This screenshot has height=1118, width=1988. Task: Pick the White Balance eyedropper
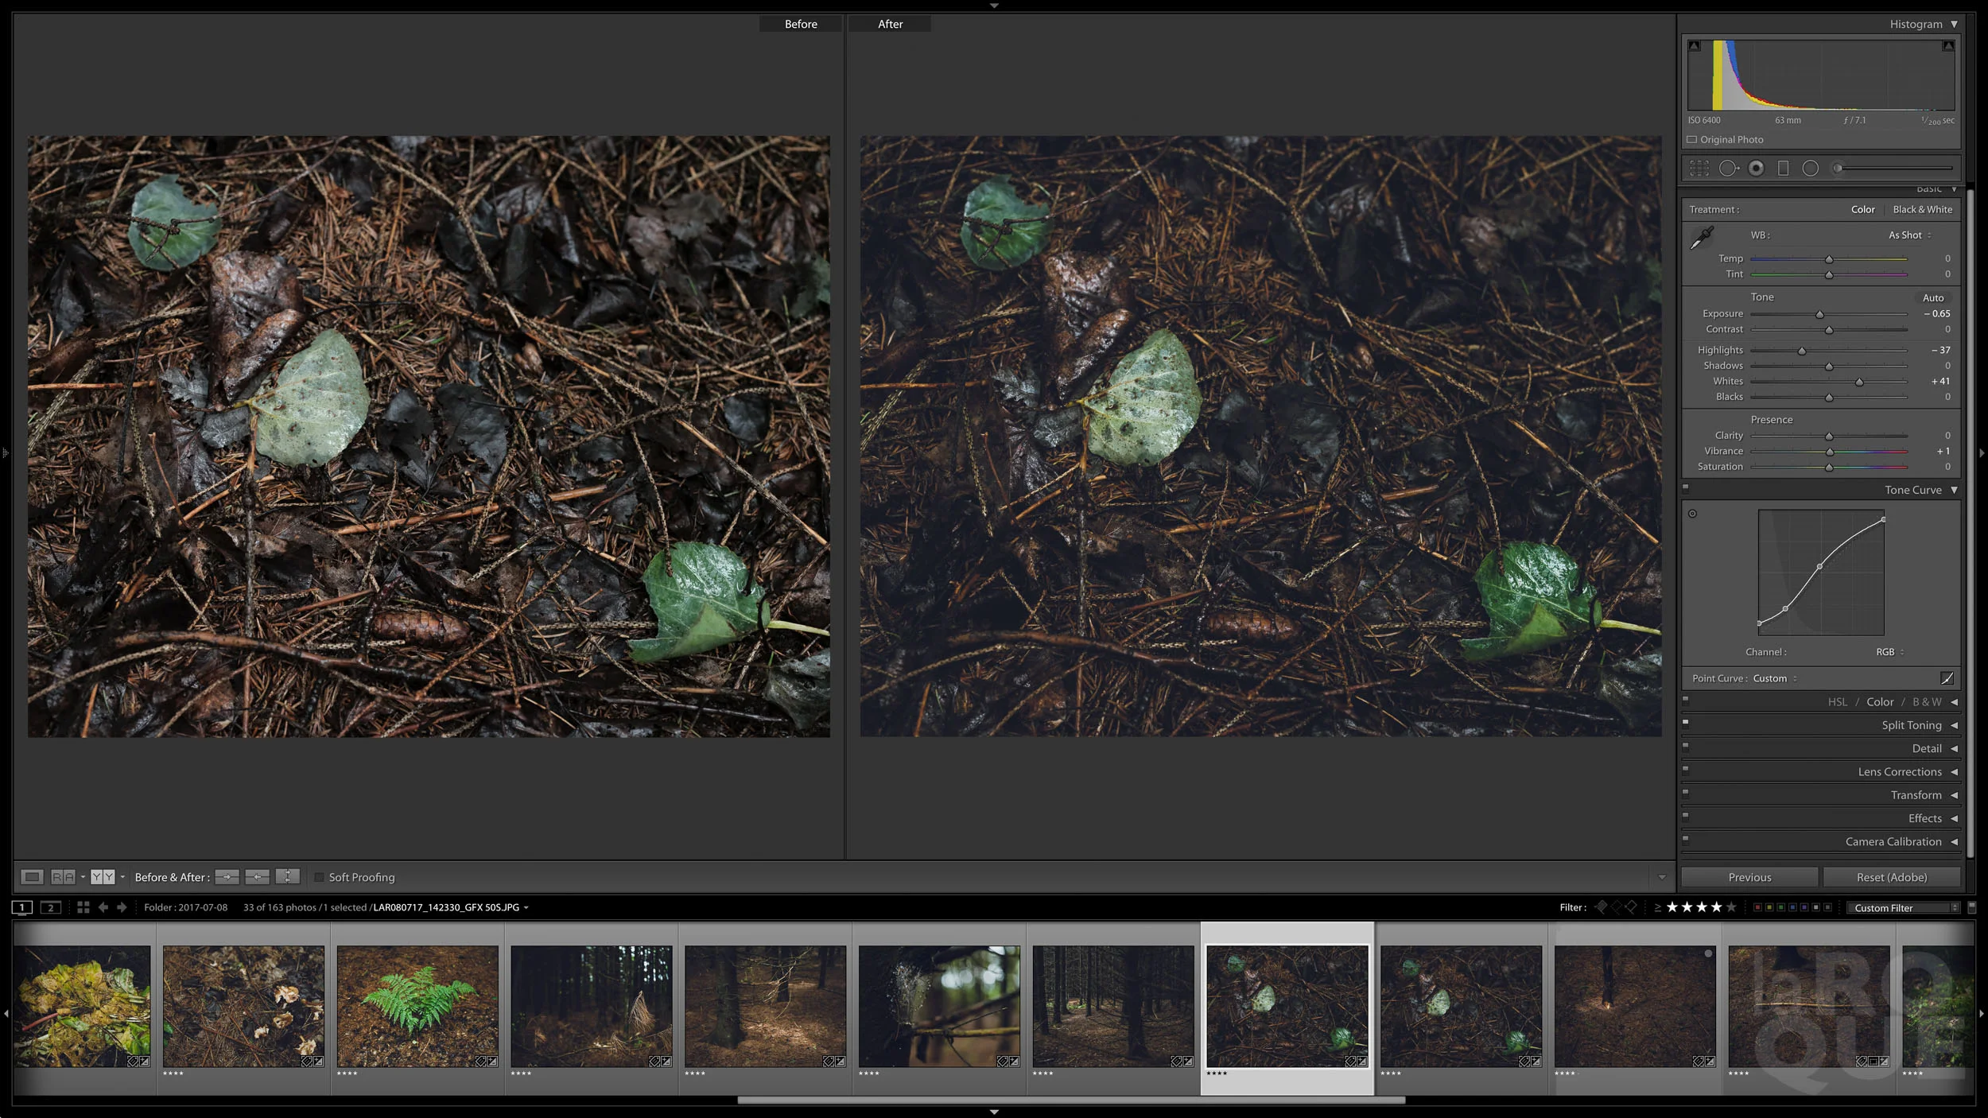pos(1702,237)
